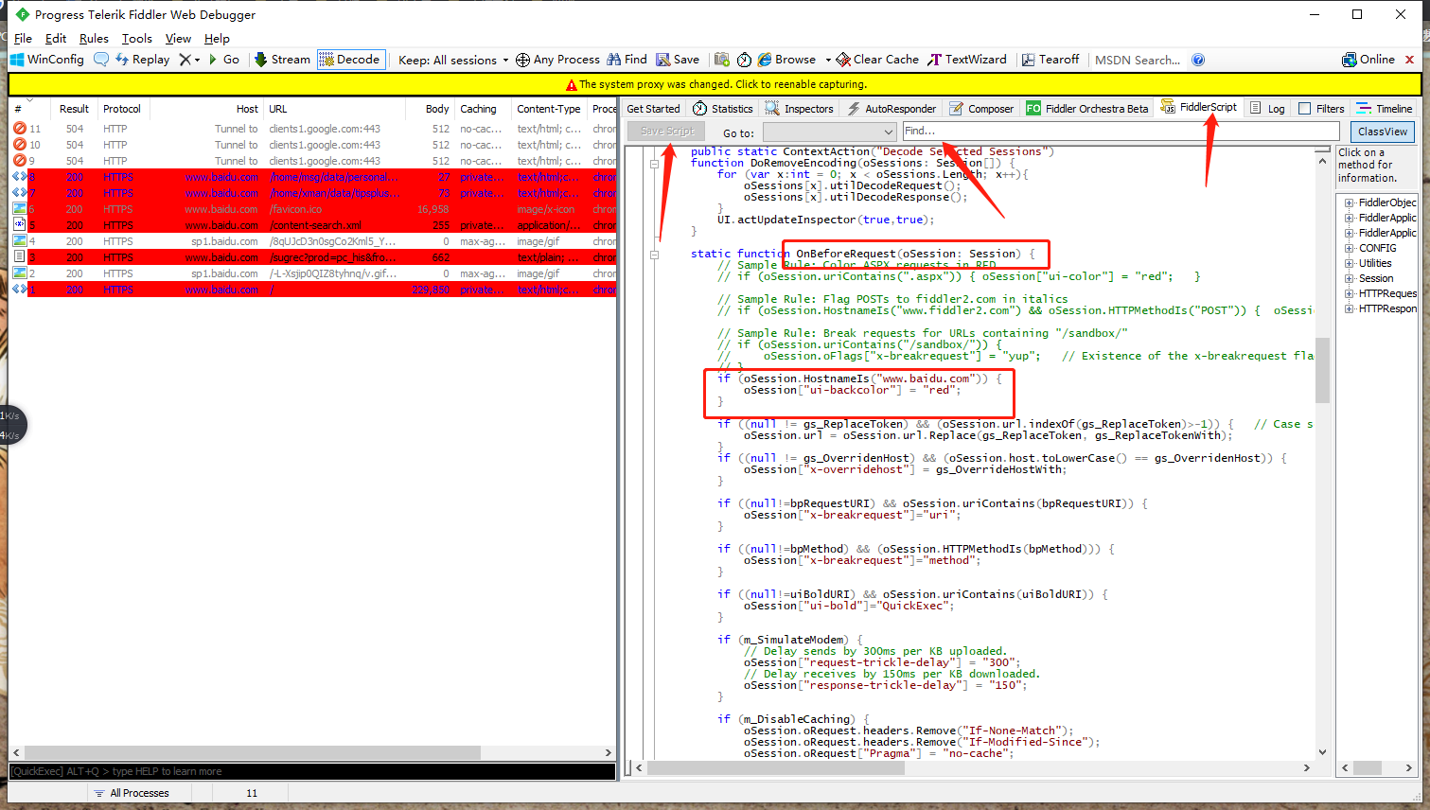Open the Rules menu
The image size is (1430, 810).
93,38
